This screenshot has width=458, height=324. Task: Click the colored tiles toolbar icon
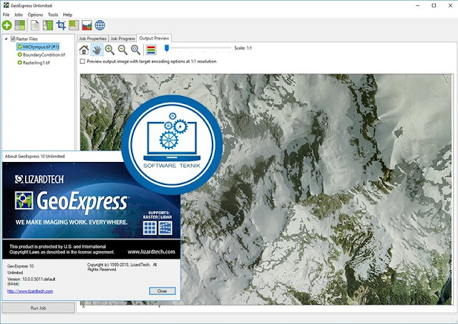pyautogui.click(x=74, y=26)
